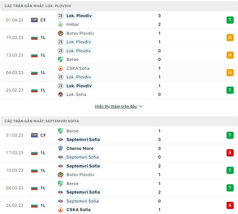Screen dimensions: 238x214
Task: Expand more matches with the chevron arrow
Action: (141, 106)
